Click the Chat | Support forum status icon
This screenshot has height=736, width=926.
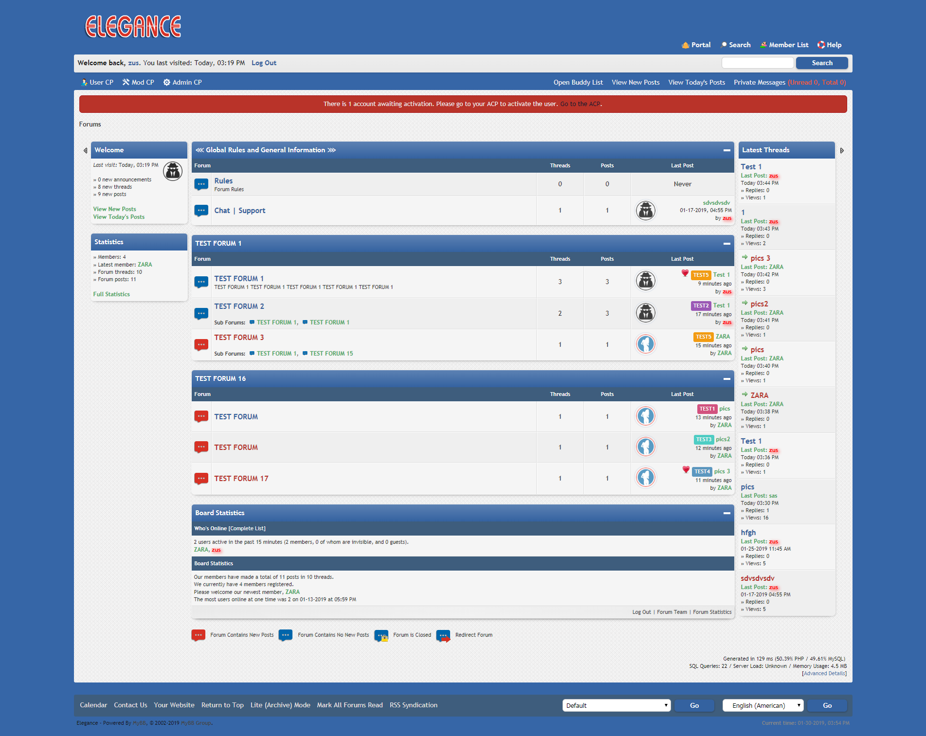click(x=201, y=210)
